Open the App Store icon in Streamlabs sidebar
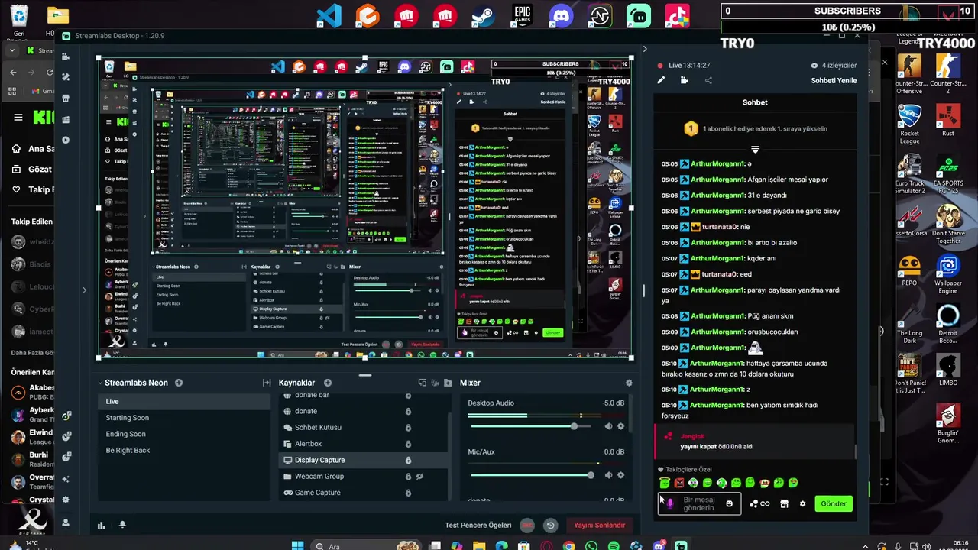The image size is (978, 550). (66, 98)
